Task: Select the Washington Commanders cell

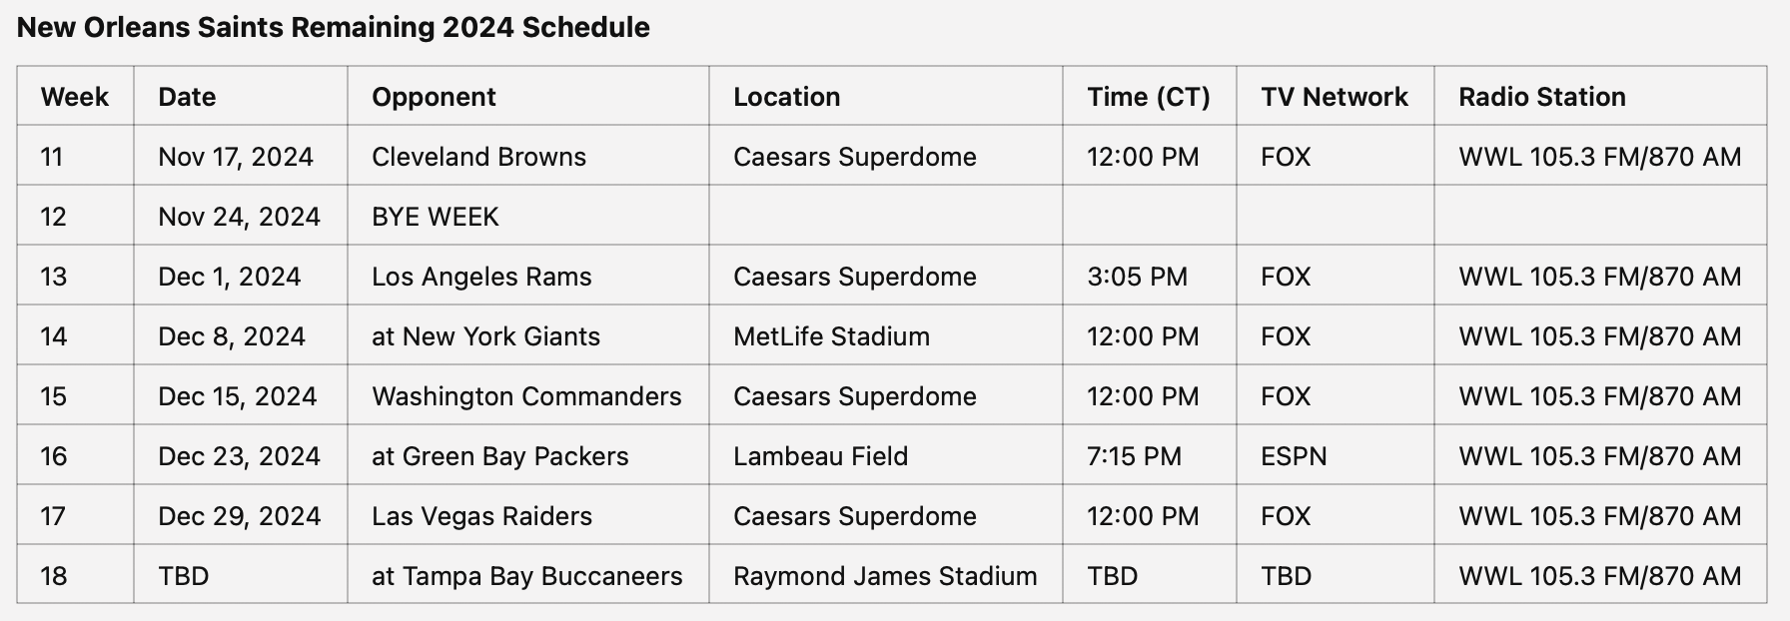Action: pos(528,396)
